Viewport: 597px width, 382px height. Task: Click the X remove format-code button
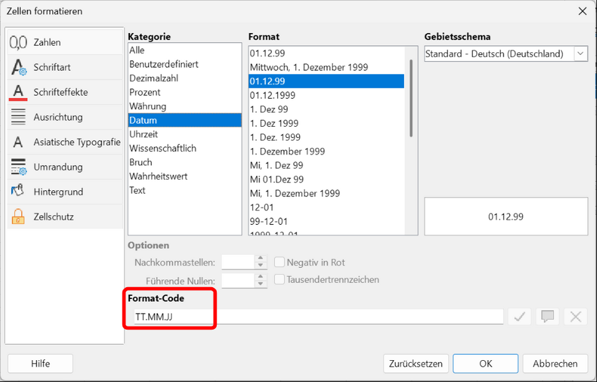click(x=575, y=316)
